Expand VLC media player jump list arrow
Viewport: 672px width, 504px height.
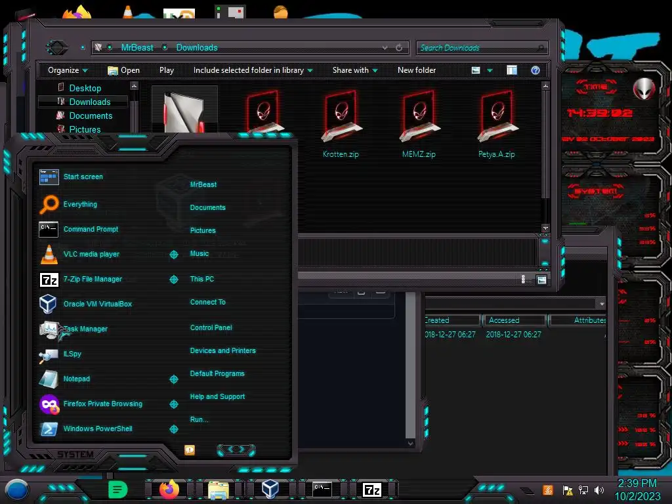click(x=173, y=255)
